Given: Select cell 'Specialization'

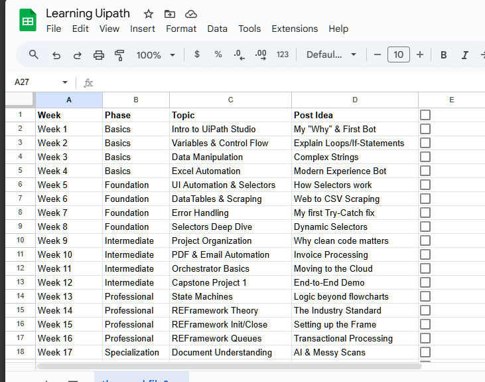Looking at the screenshot, I should (x=136, y=352).
